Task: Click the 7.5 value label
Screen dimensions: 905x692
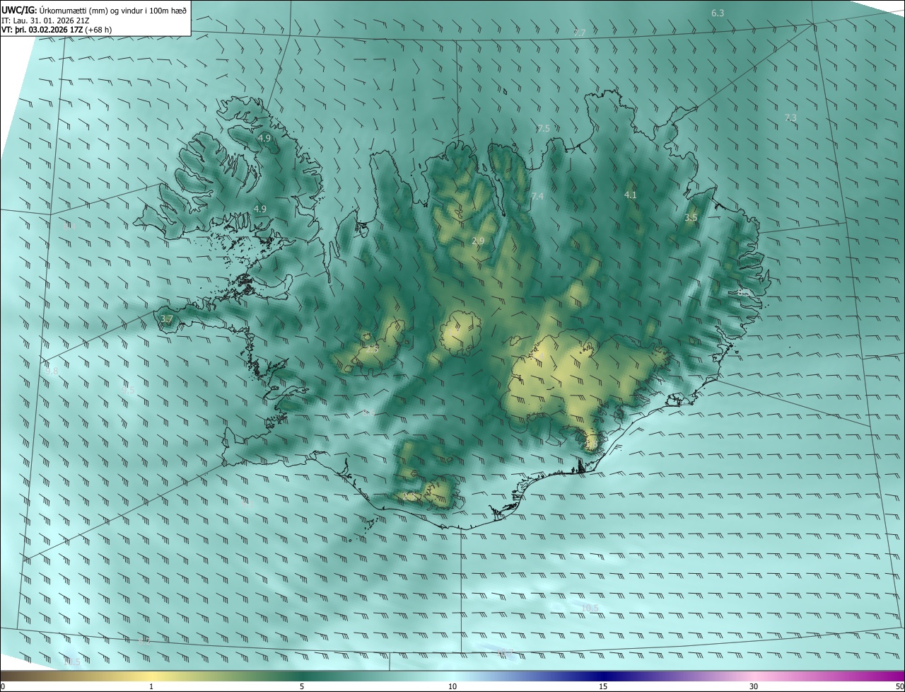Action: point(543,129)
